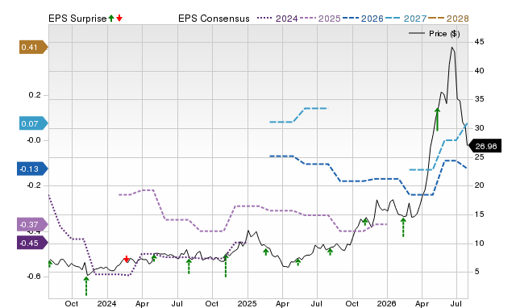The height and width of the screenshot is (308, 516).
Task: Click the peak of the black price line near 44
Action: click(452, 48)
